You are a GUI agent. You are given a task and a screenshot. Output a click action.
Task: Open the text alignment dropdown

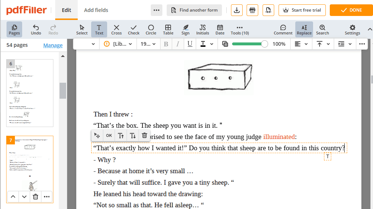pos(301,44)
